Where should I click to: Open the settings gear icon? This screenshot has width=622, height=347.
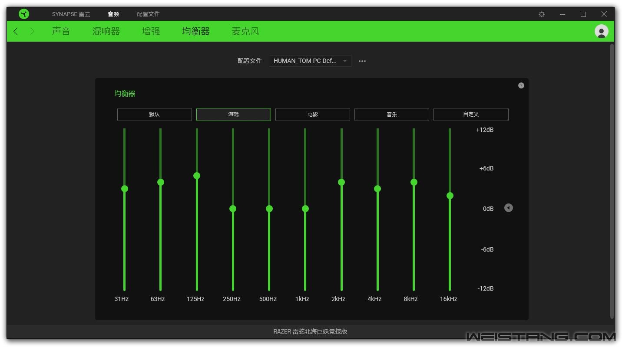(x=542, y=14)
